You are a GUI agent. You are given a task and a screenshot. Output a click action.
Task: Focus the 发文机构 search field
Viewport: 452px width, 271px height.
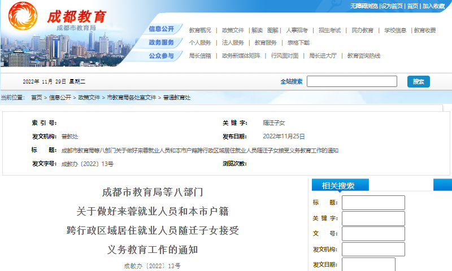pos(373,250)
